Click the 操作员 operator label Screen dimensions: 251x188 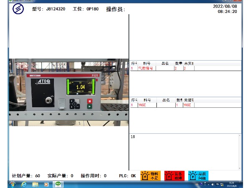pos(115,9)
